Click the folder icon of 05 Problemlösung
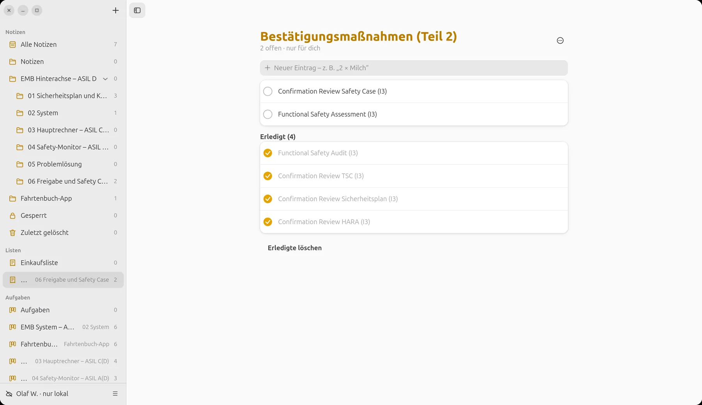The width and height of the screenshot is (702, 405). point(19,164)
